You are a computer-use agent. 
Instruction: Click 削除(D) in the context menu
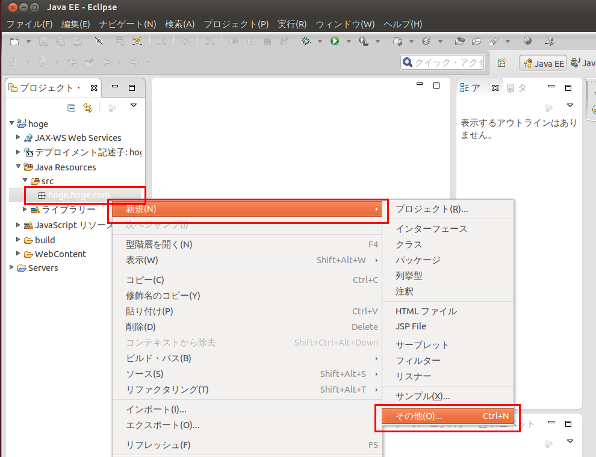click(247, 327)
